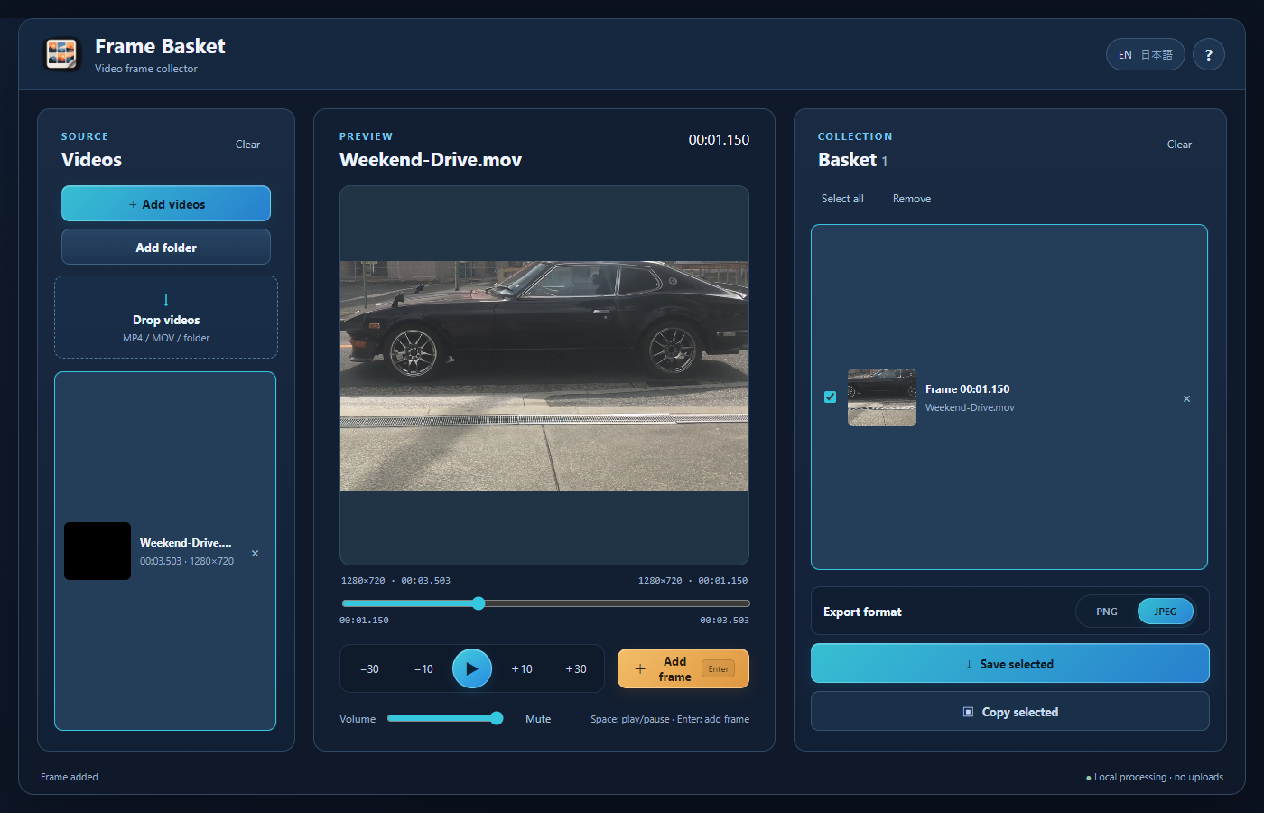Select all frames in basket
This screenshot has width=1264, height=813.
(x=842, y=199)
